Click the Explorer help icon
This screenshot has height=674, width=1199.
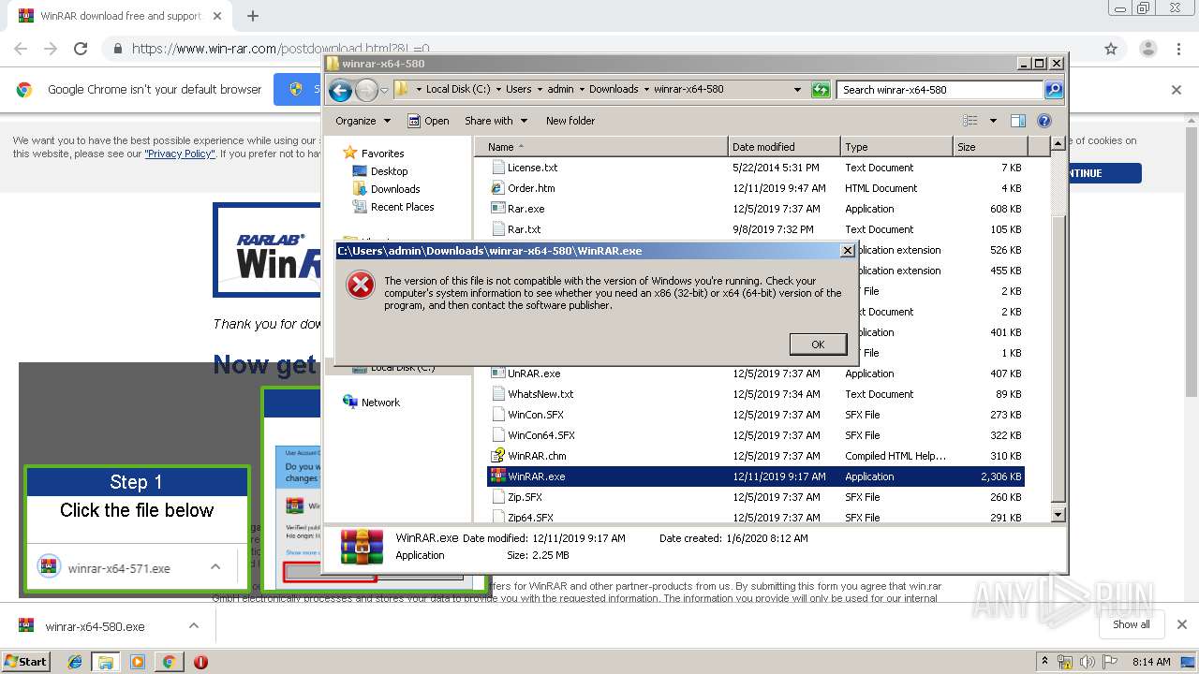[1044, 121]
